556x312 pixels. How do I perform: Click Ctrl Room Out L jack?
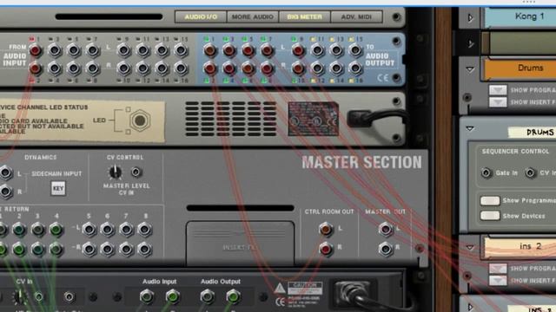326,230
